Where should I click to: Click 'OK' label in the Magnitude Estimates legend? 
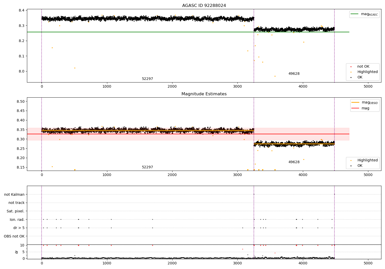tap(360, 166)
